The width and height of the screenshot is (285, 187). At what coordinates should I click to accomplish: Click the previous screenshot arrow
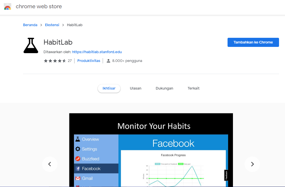(x=50, y=164)
